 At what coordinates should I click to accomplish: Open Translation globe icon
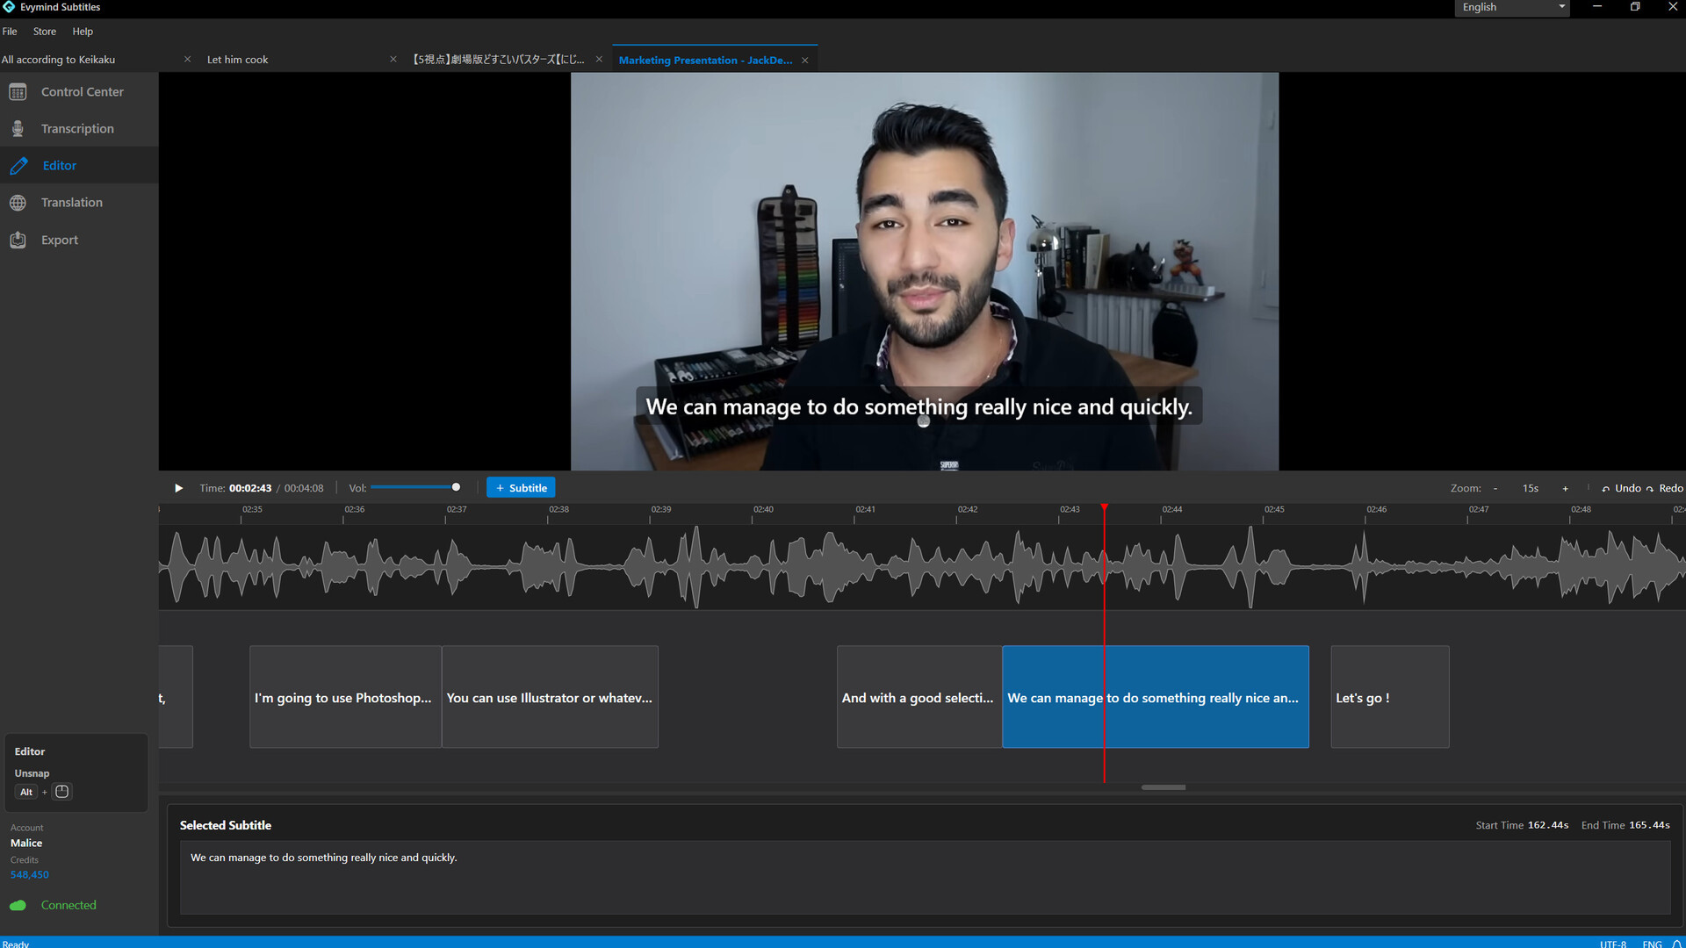(x=18, y=203)
